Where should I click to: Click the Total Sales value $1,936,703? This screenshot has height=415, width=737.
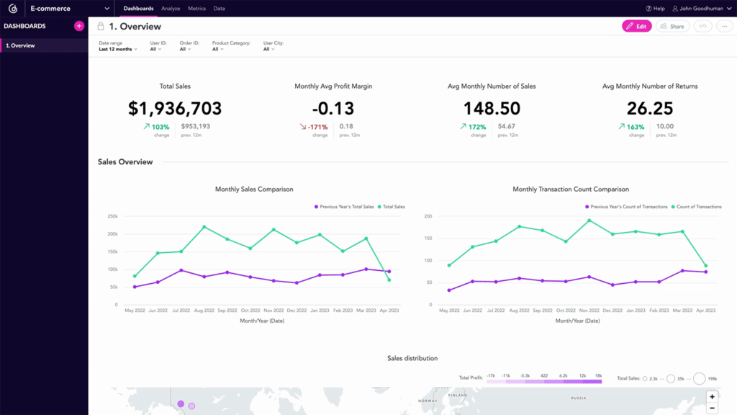(x=175, y=109)
